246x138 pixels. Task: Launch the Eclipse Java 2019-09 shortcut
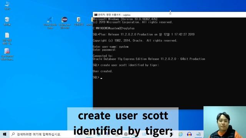coord(65,23)
